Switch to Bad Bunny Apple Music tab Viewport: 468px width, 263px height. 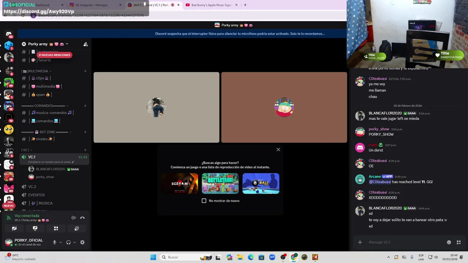click(212, 5)
